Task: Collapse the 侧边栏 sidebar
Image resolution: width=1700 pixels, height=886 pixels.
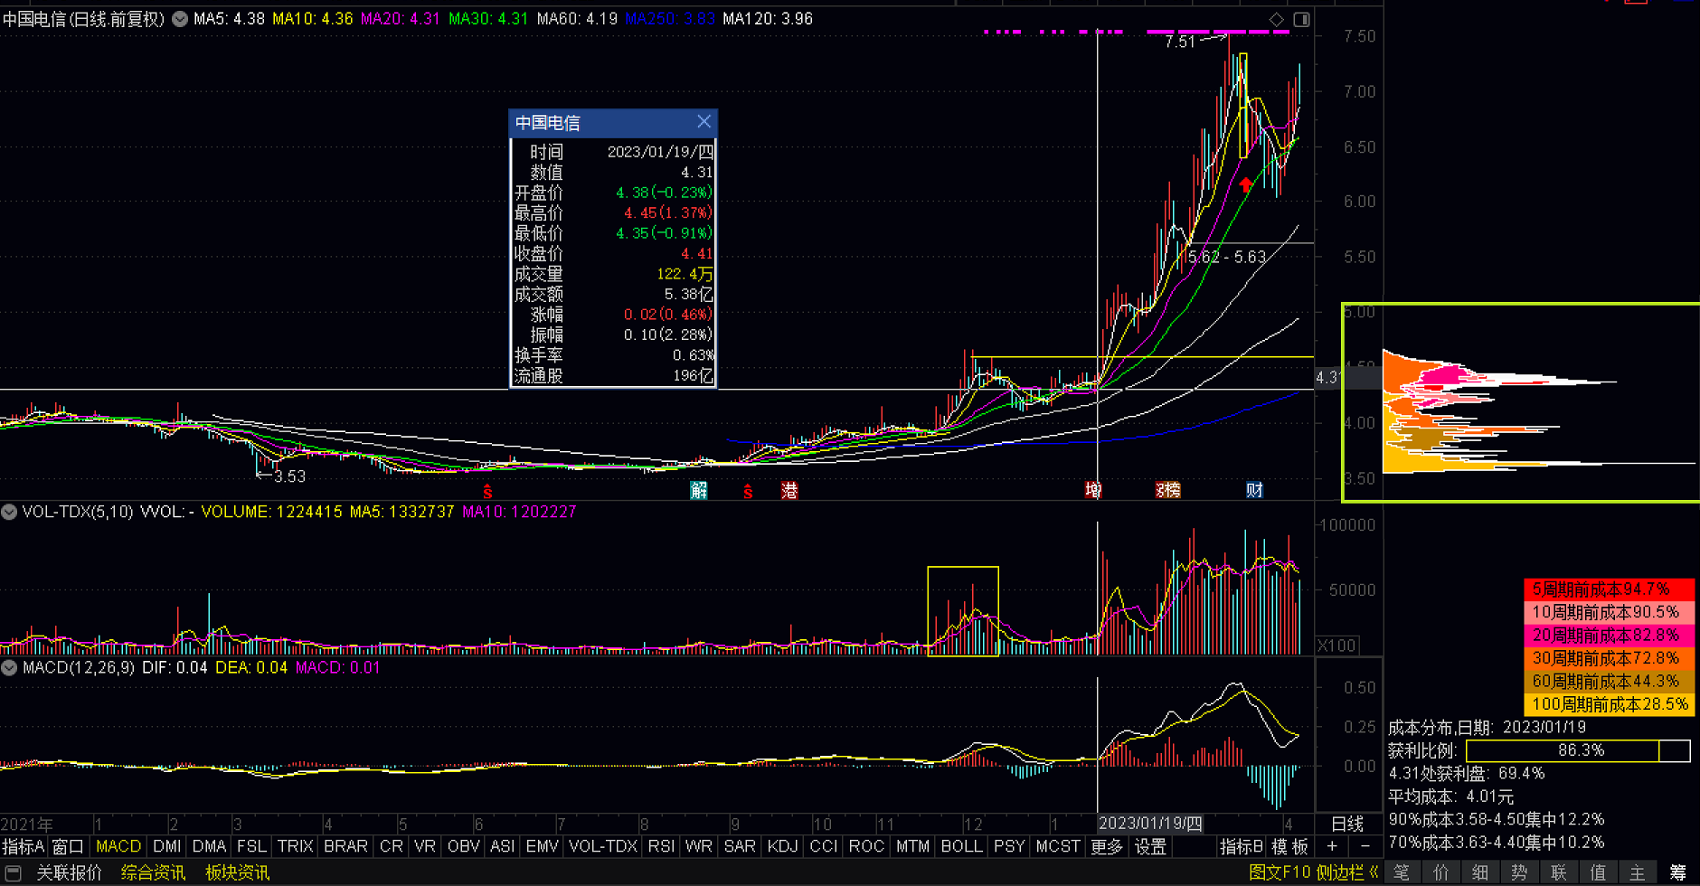Action: point(1347,872)
